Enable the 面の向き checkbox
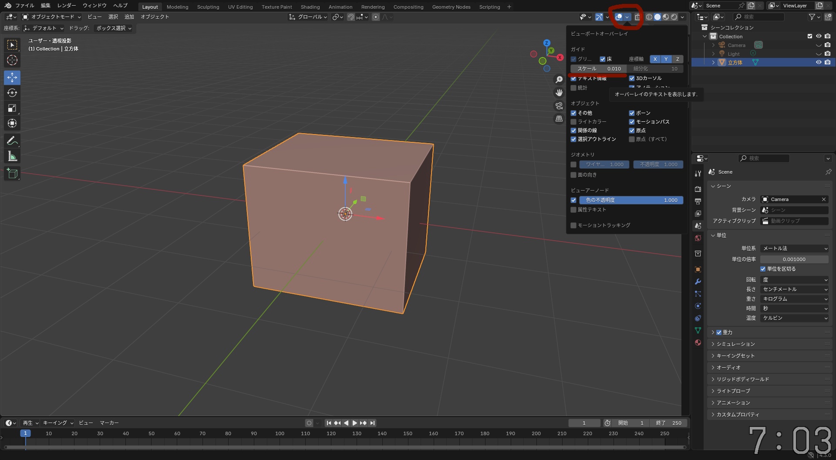Image resolution: width=836 pixels, height=460 pixels. [573, 175]
